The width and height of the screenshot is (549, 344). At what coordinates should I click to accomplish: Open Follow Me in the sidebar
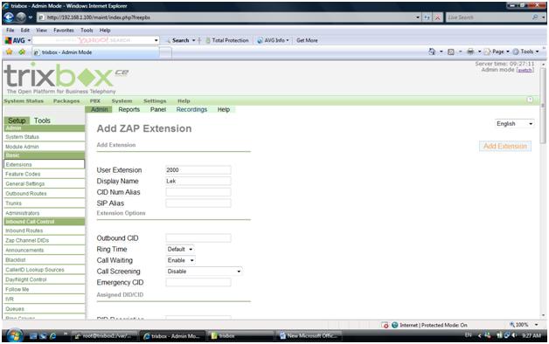click(x=44, y=290)
